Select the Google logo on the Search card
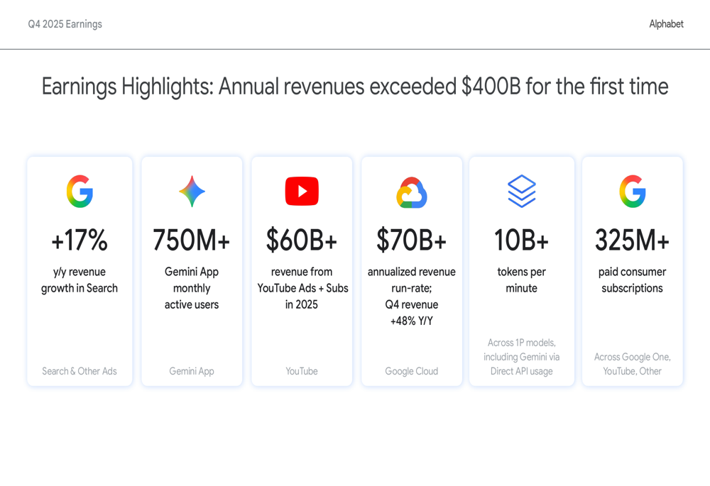This screenshot has height=486, width=710. [80, 190]
